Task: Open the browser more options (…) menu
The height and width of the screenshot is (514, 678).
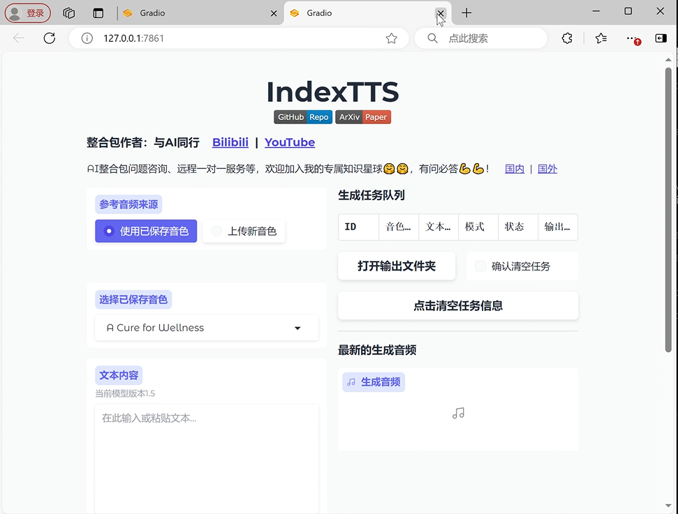Action: (x=630, y=38)
